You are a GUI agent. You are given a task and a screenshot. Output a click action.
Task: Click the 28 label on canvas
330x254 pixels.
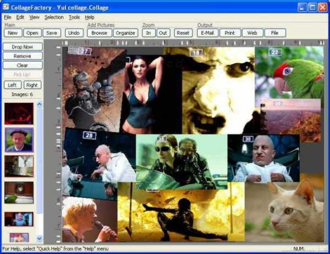click(x=90, y=135)
